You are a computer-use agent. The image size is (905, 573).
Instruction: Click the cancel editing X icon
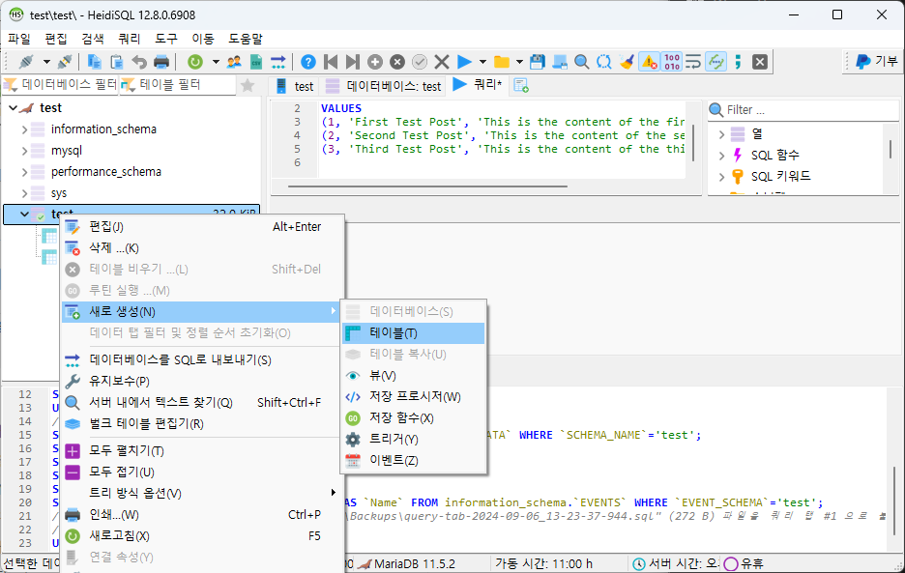[442, 62]
